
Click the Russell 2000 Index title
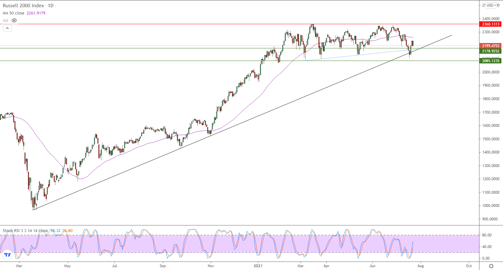point(23,6)
